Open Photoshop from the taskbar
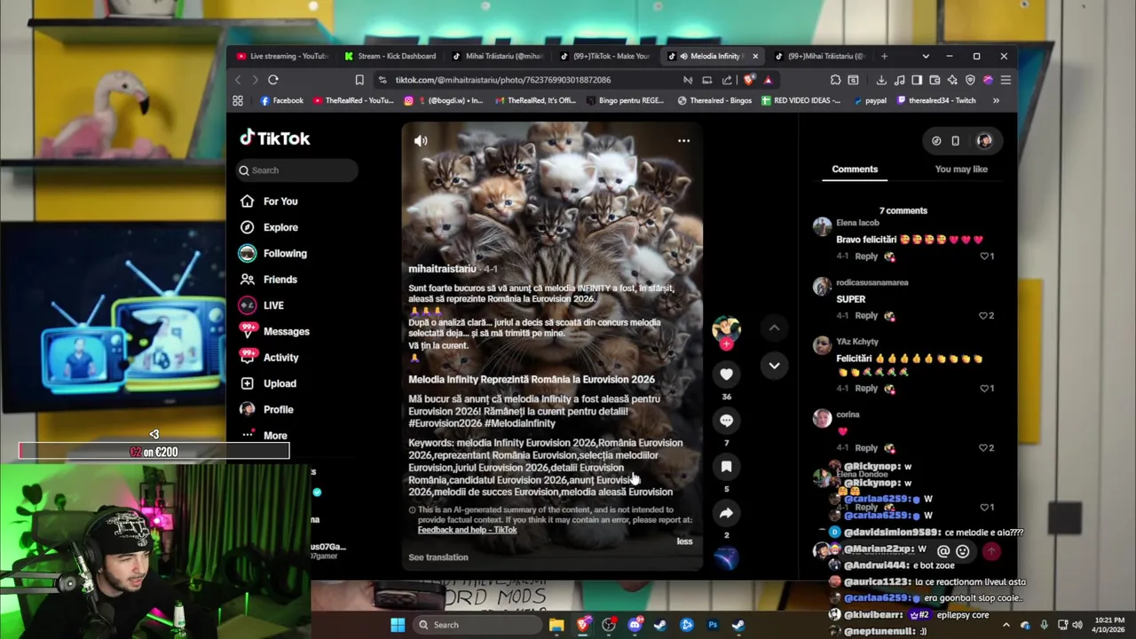 coord(713,625)
